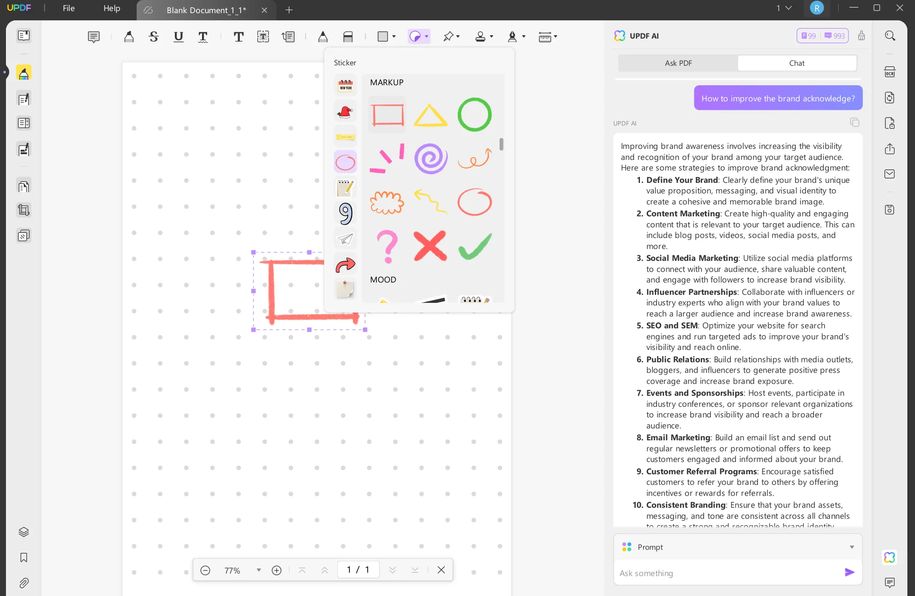
Task: Click the green circle markup sticker
Action: click(475, 114)
